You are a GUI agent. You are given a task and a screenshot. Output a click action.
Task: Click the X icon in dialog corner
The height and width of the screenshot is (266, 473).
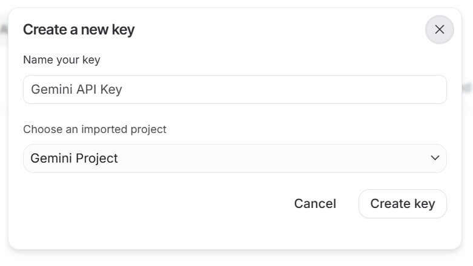tap(439, 30)
